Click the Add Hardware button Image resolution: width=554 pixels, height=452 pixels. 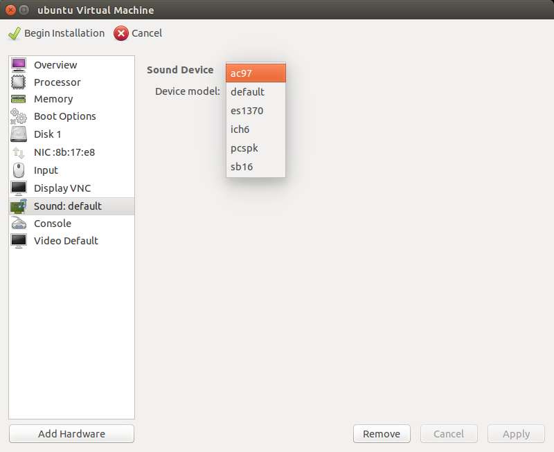click(x=71, y=433)
